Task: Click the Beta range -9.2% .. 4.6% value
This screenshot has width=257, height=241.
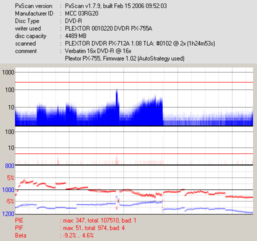Action: [78, 235]
